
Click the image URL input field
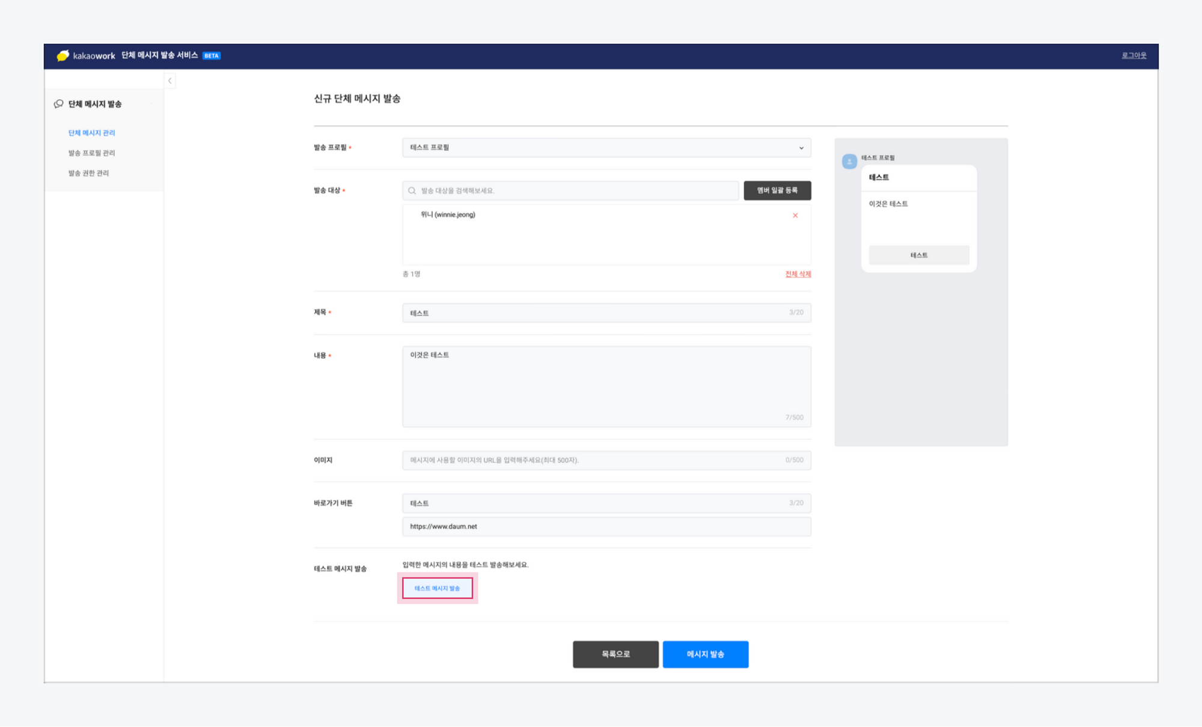tap(595, 460)
